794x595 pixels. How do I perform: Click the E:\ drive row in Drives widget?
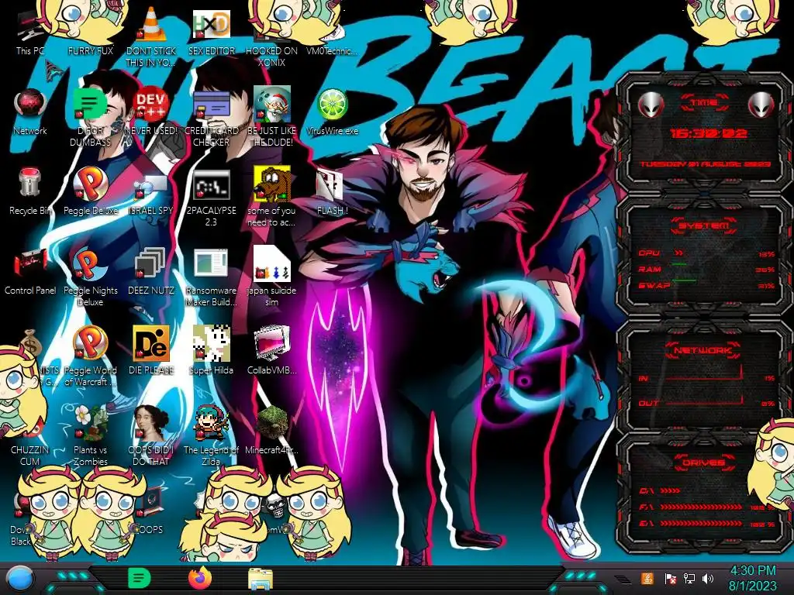point(706,524)
